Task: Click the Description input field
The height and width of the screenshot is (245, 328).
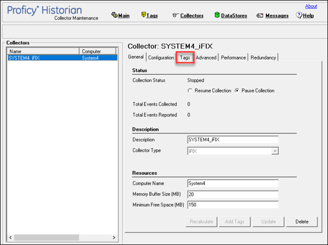Action: 233,140
